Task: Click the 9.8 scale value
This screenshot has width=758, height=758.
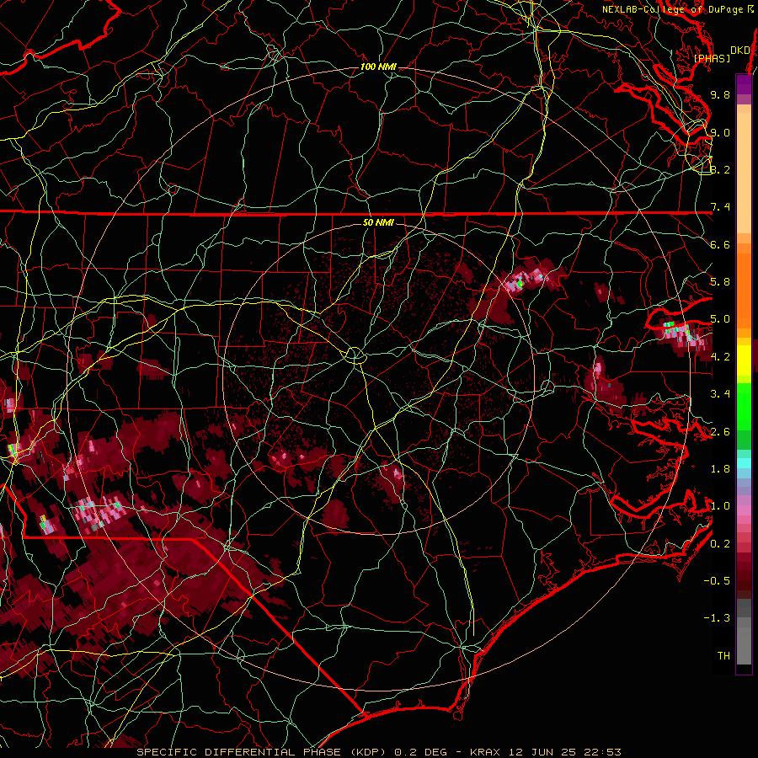Action: 720,94
